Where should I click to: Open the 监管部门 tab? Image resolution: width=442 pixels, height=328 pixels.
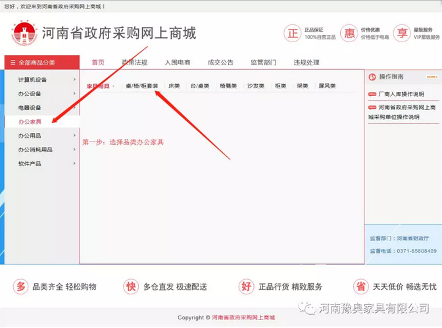tap(264, 63)
